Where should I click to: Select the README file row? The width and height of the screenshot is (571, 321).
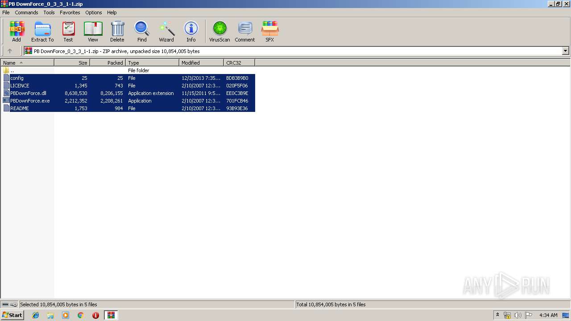coord(129,108)
